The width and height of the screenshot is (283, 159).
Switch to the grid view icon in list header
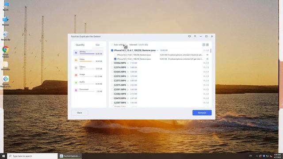coord(207,45)
